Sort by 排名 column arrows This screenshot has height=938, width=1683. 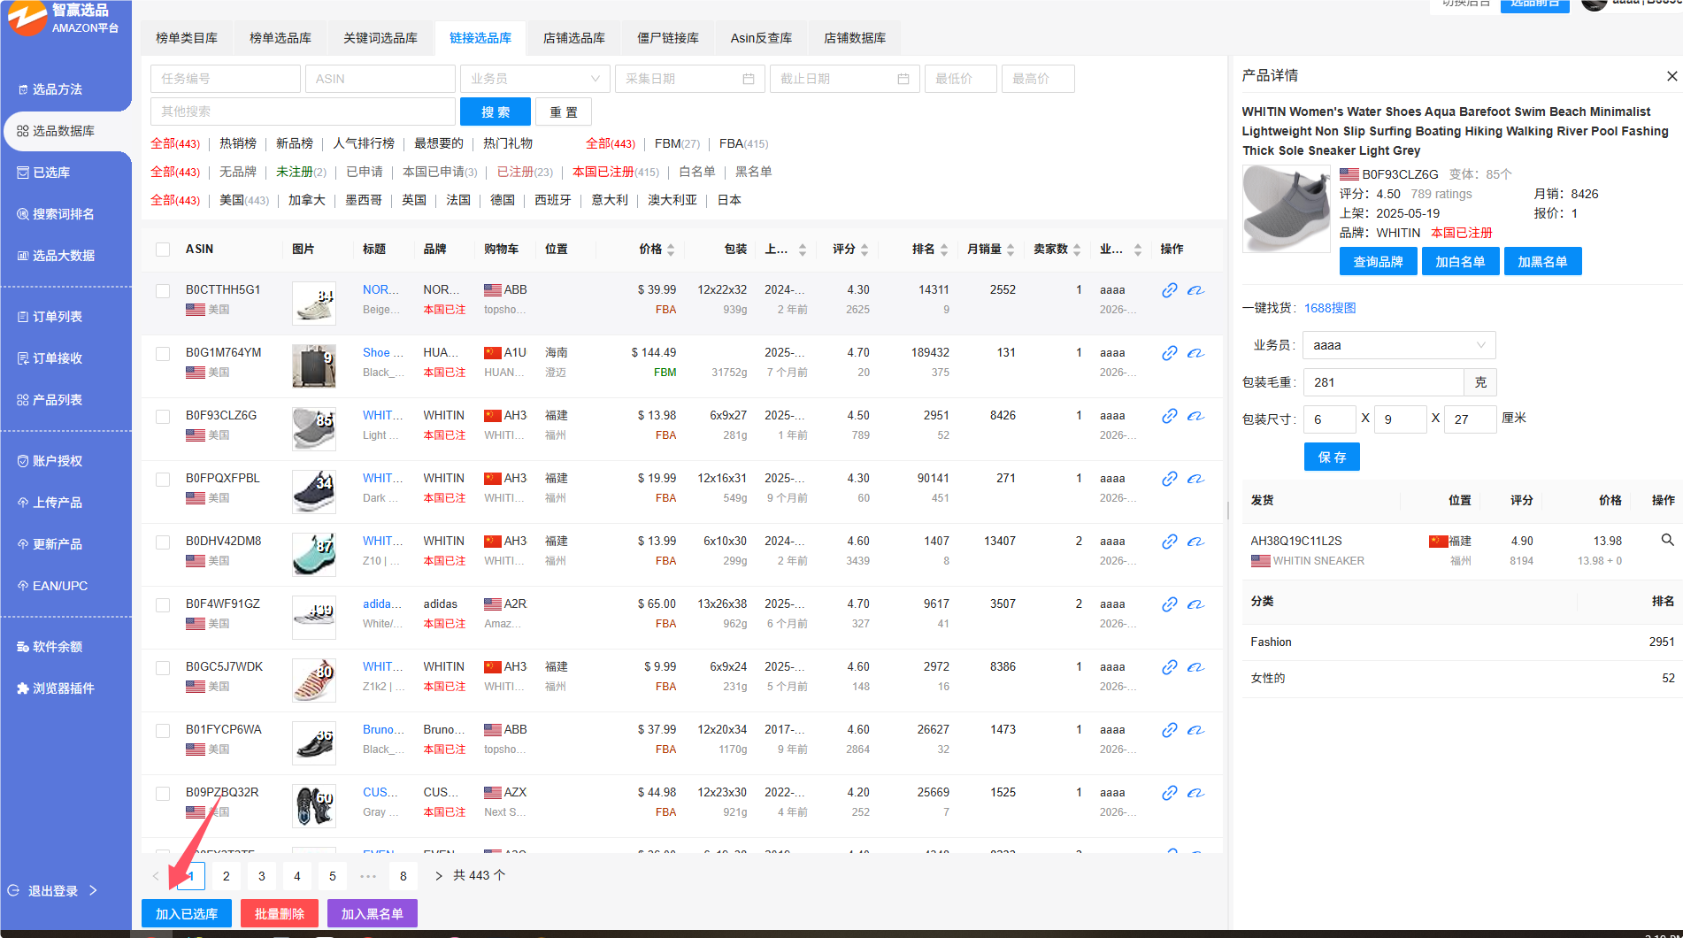[x=944, y=250]
